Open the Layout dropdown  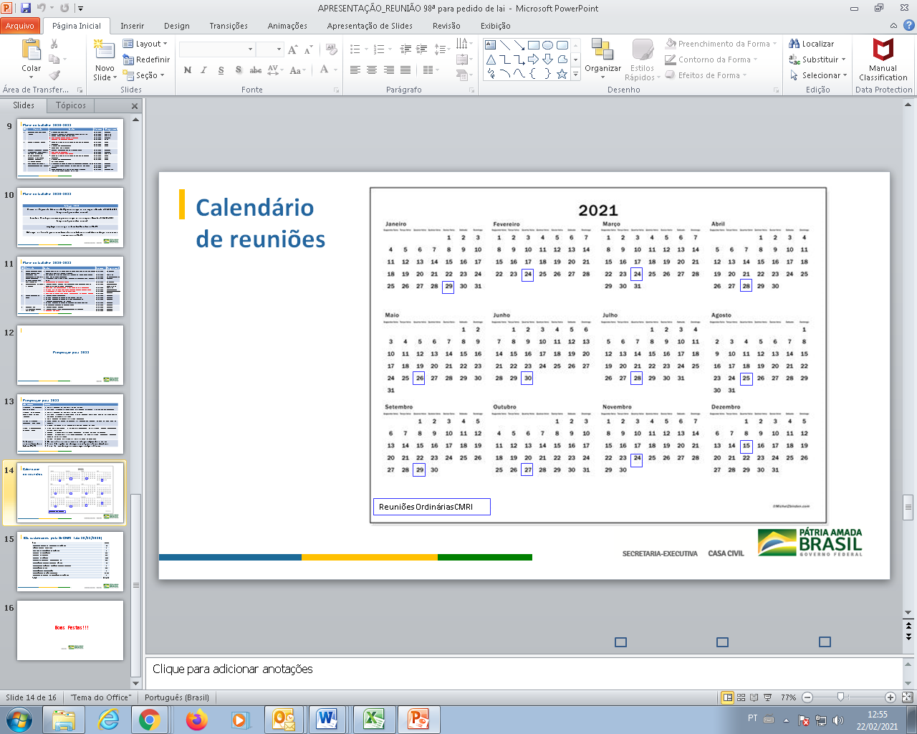click(145, 44)
